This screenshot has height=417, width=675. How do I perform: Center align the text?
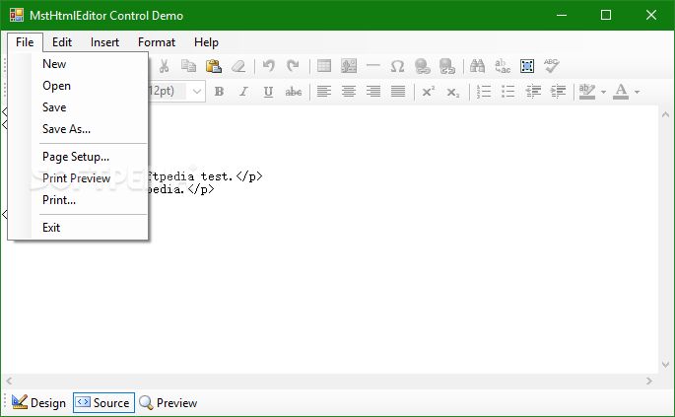[349, 92]
